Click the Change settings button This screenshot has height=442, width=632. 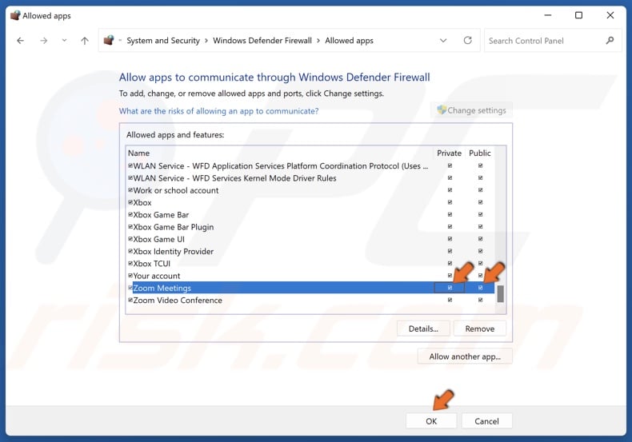coord(471,110)
